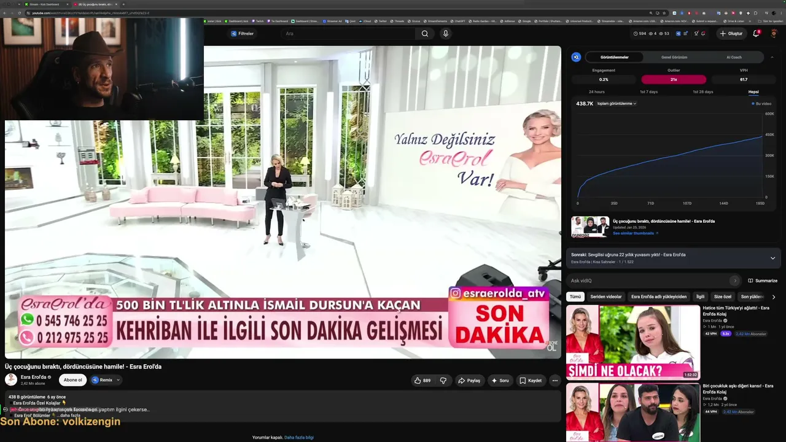Open the toplam görüntülenme dropdown

(x=617, y=104)
